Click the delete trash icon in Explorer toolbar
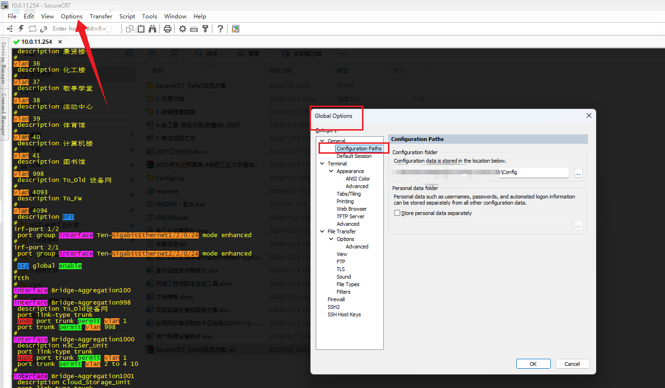Image resolution: width=665 pixels, height=388 pixels. pyautogui.click(x=174, y=53)
